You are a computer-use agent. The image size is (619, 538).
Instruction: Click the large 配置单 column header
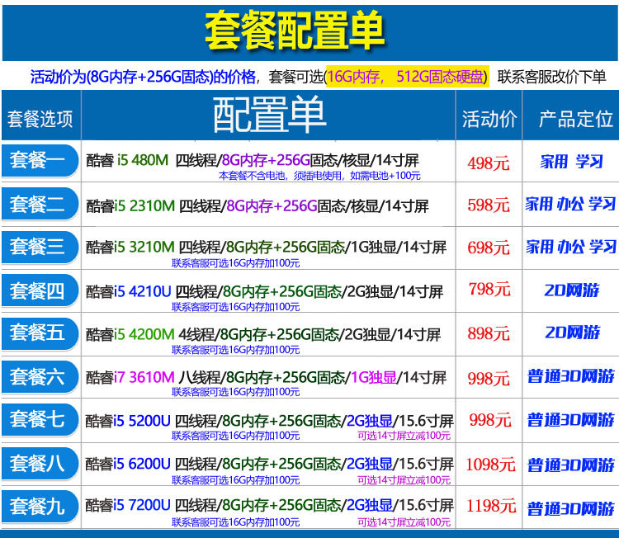coord(269,116)
